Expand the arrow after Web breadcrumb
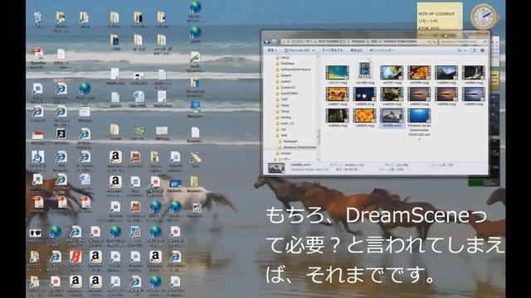This screenshot has width=531, height=298. pyautogui.click(x=380, y=41)
